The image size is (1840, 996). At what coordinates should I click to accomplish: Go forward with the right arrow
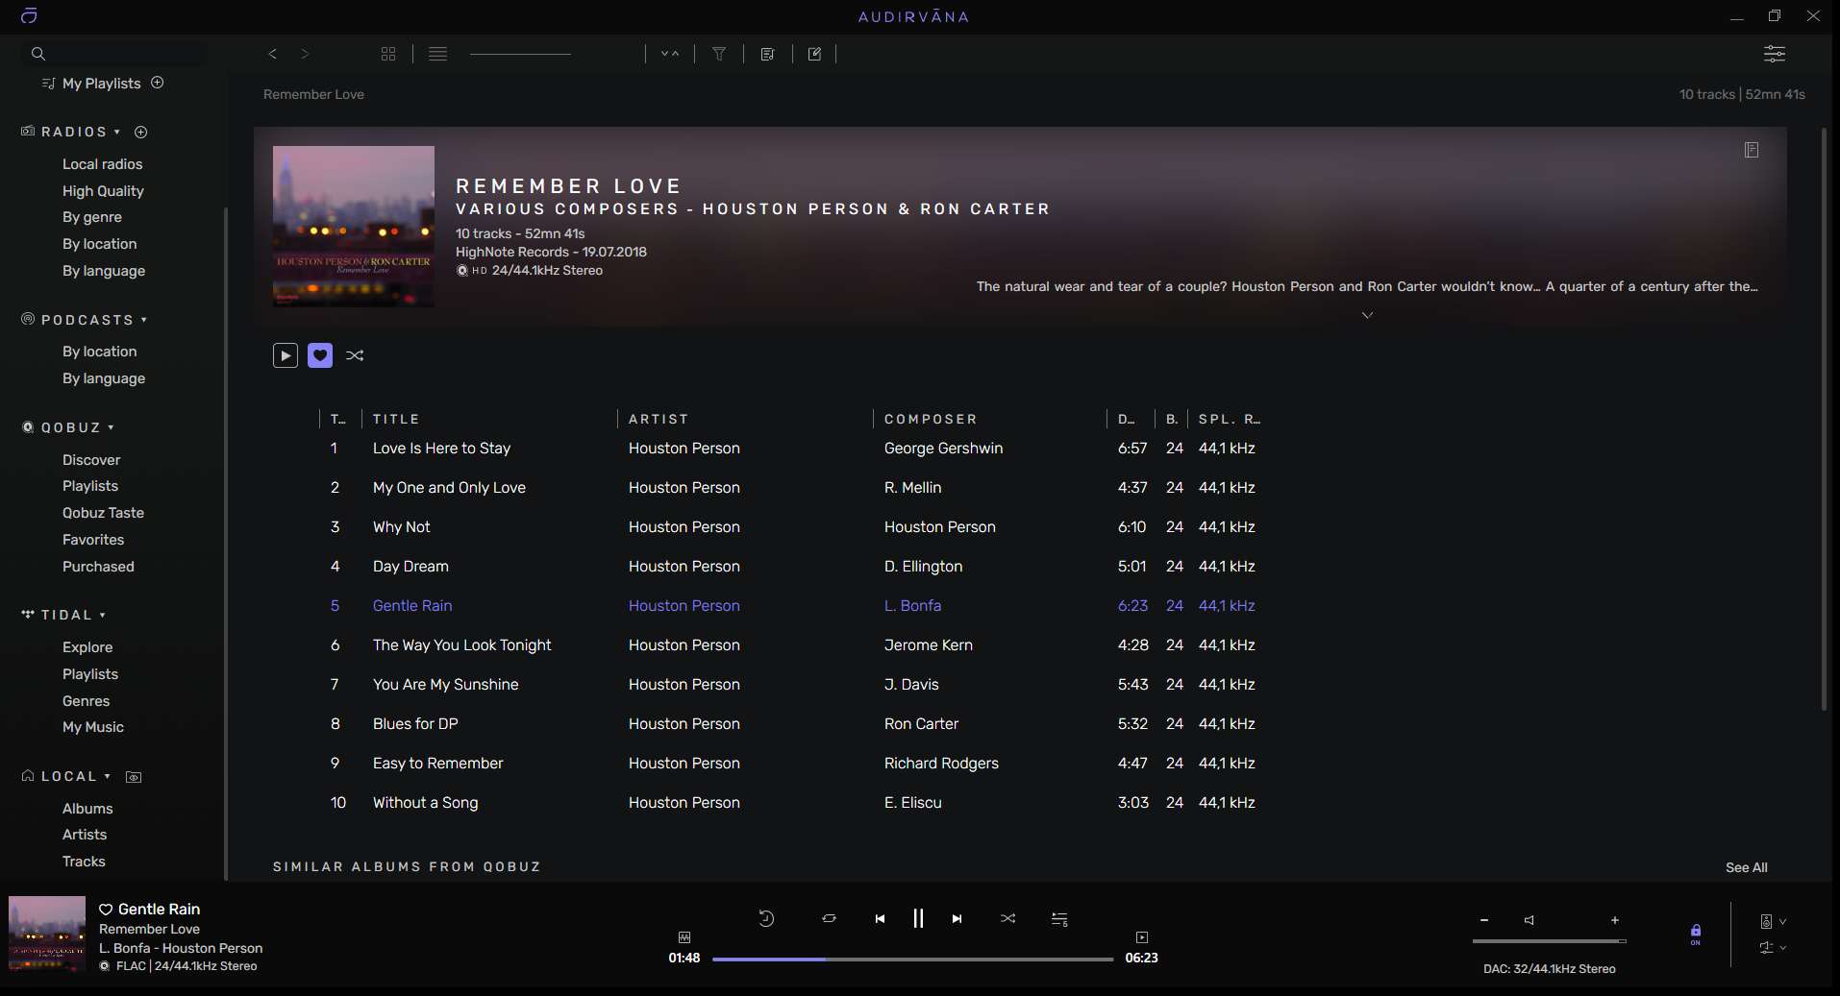305,54
